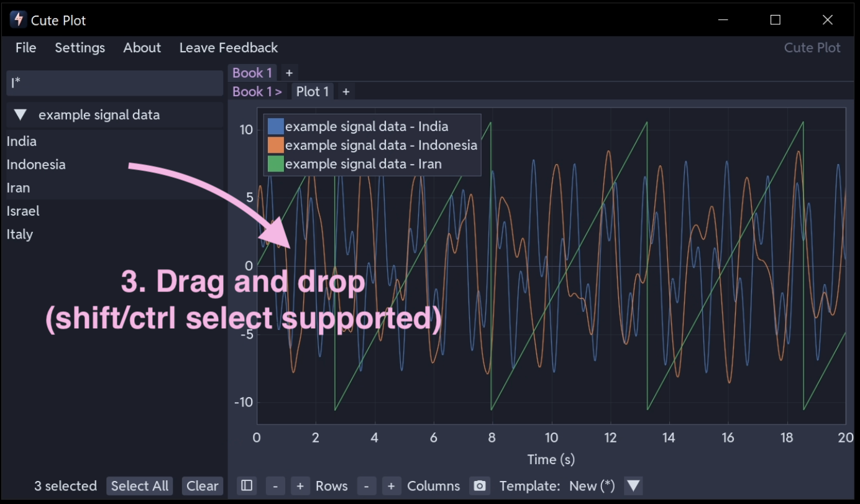Image resolution: width=860 pixels, height=504 pixels.
Task: Click the Columns minus icon to remove a column
Action: pos(367,486)
